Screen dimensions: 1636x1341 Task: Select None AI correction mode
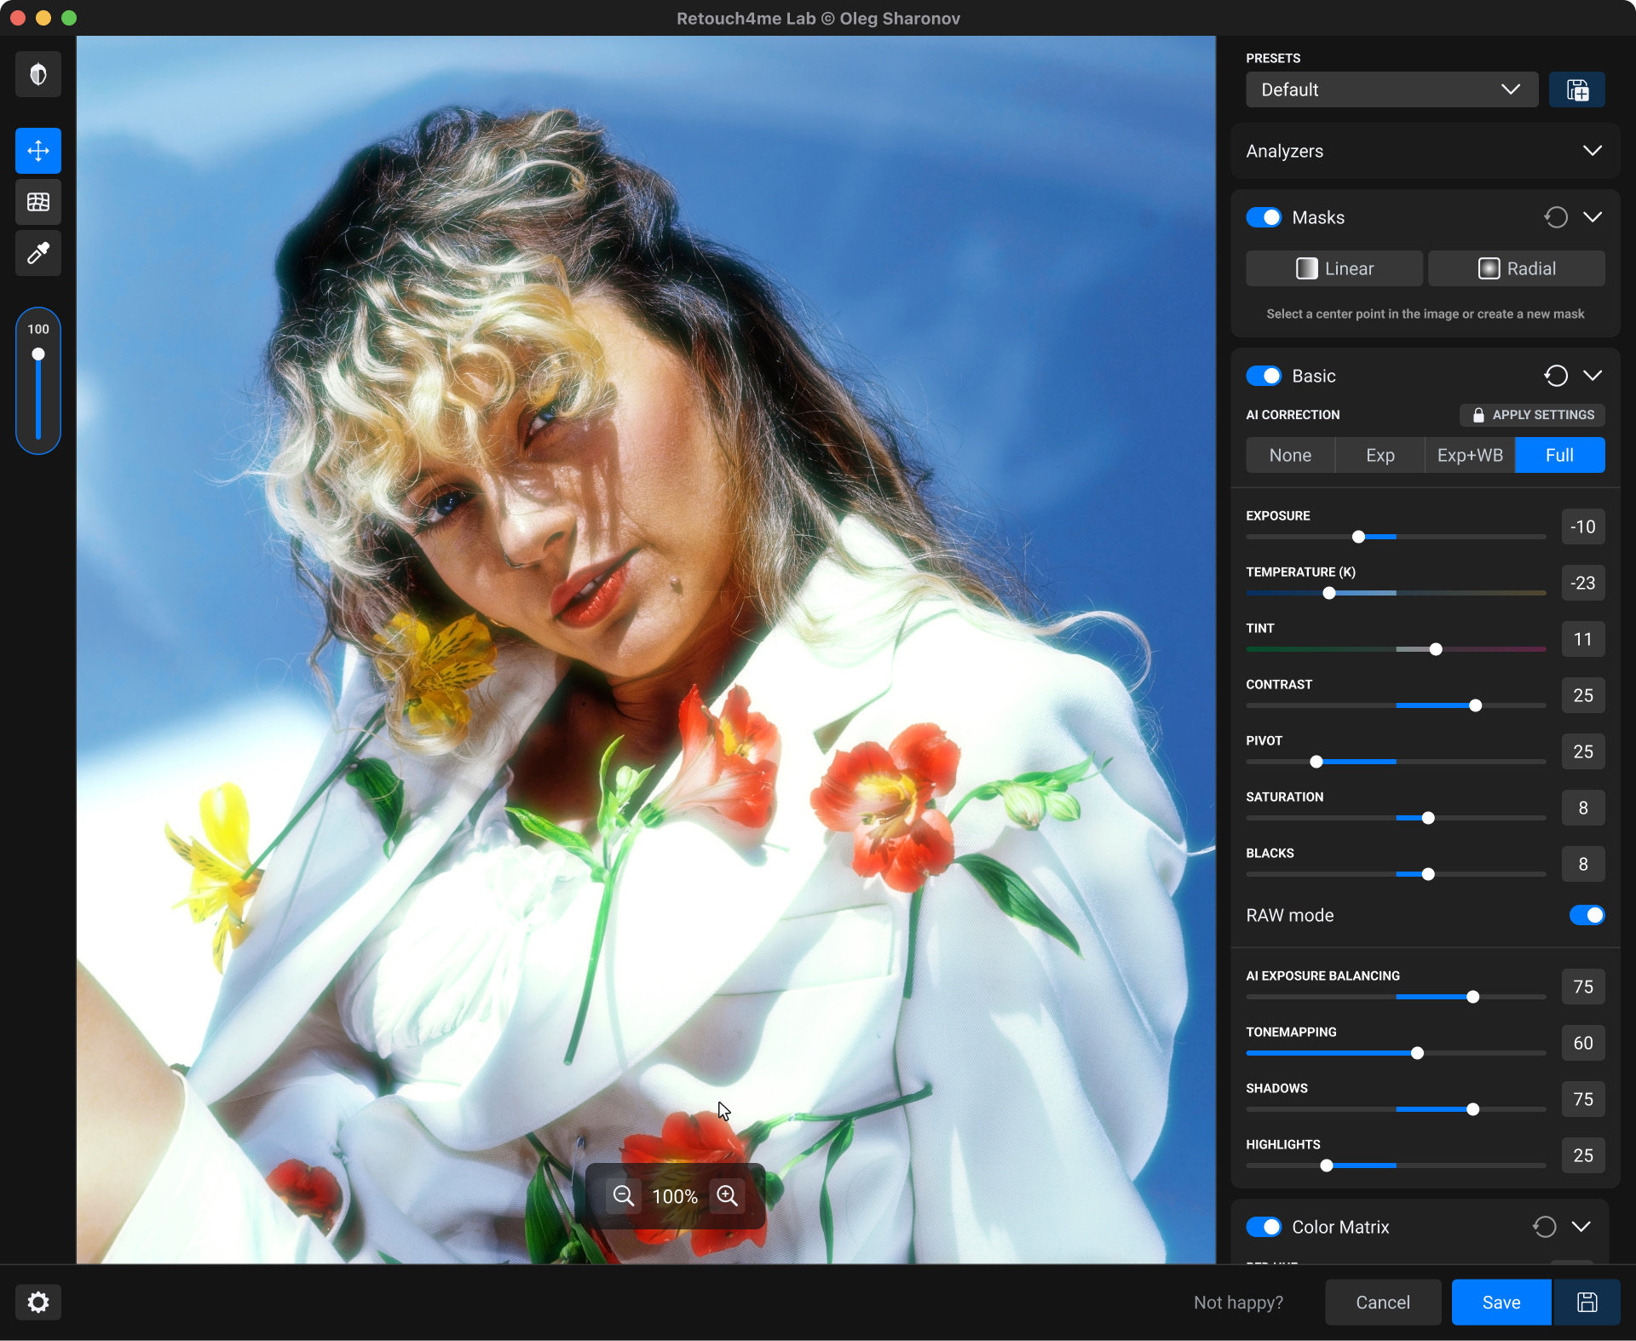(1290, 455)
